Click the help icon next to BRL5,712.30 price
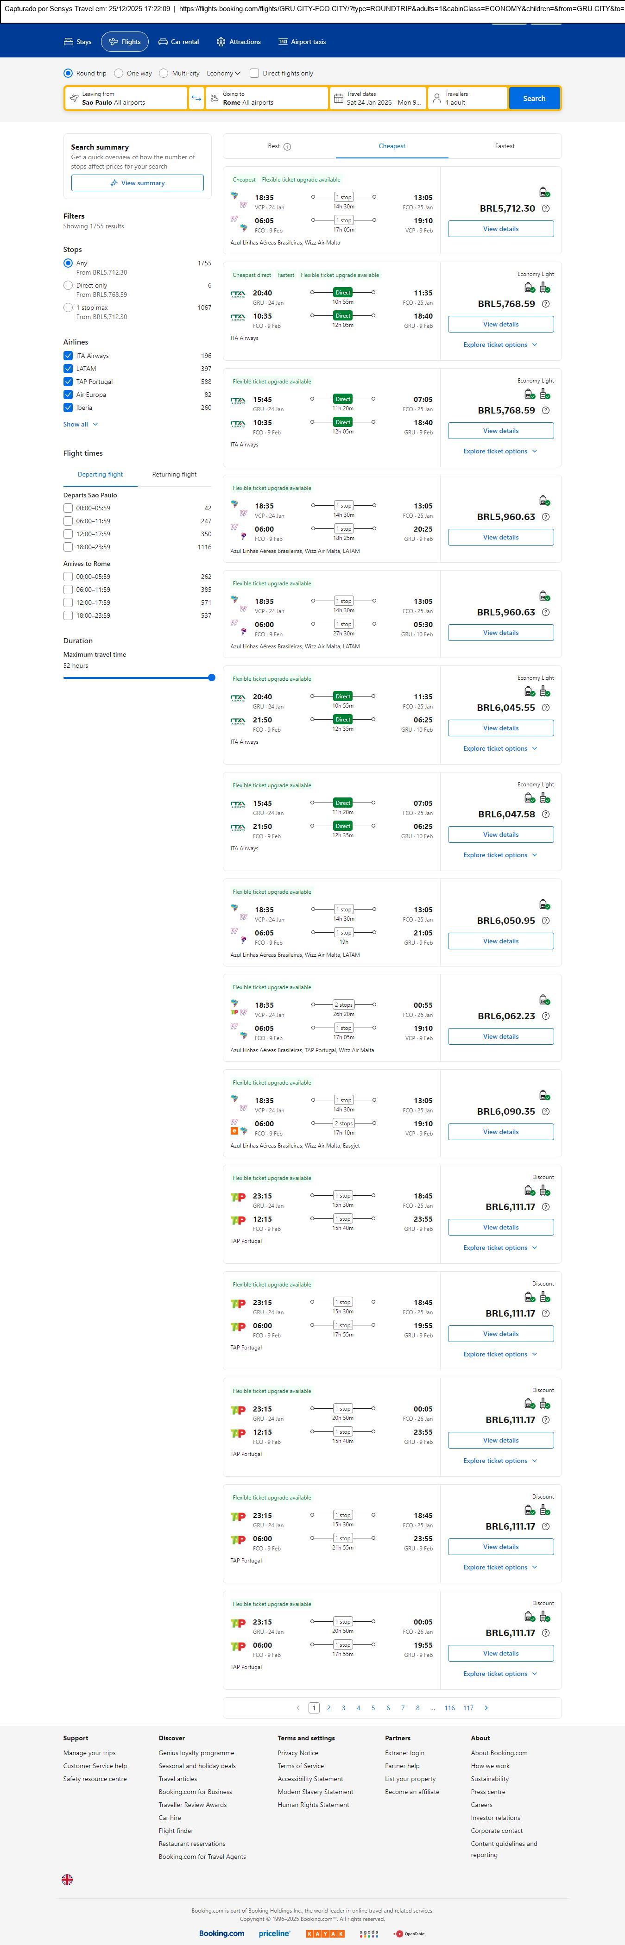This screenshot has width=625, height=1945. pos(546,208)
